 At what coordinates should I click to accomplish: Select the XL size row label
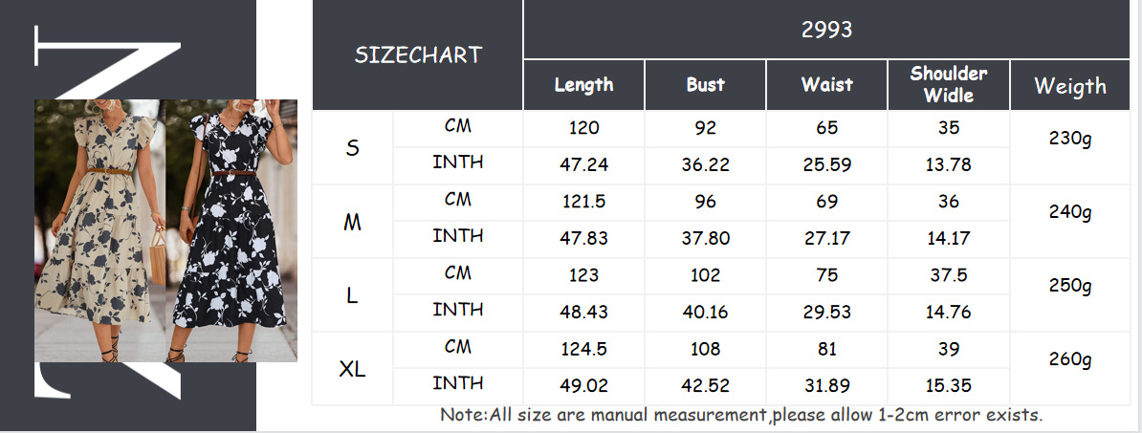tap(353, 369)
